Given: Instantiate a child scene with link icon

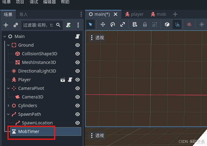Looking at the screenshot, I should 16,25.
